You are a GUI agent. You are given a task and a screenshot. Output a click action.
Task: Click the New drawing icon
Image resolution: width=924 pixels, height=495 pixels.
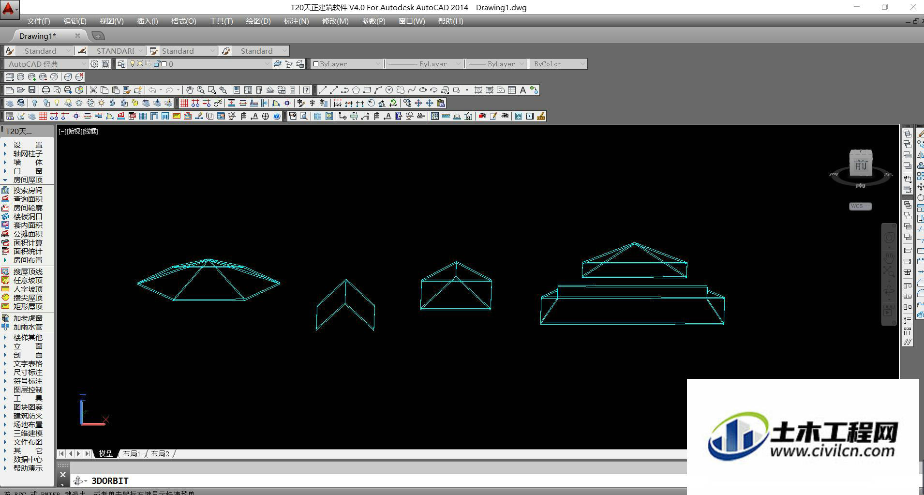pos(9,90)
